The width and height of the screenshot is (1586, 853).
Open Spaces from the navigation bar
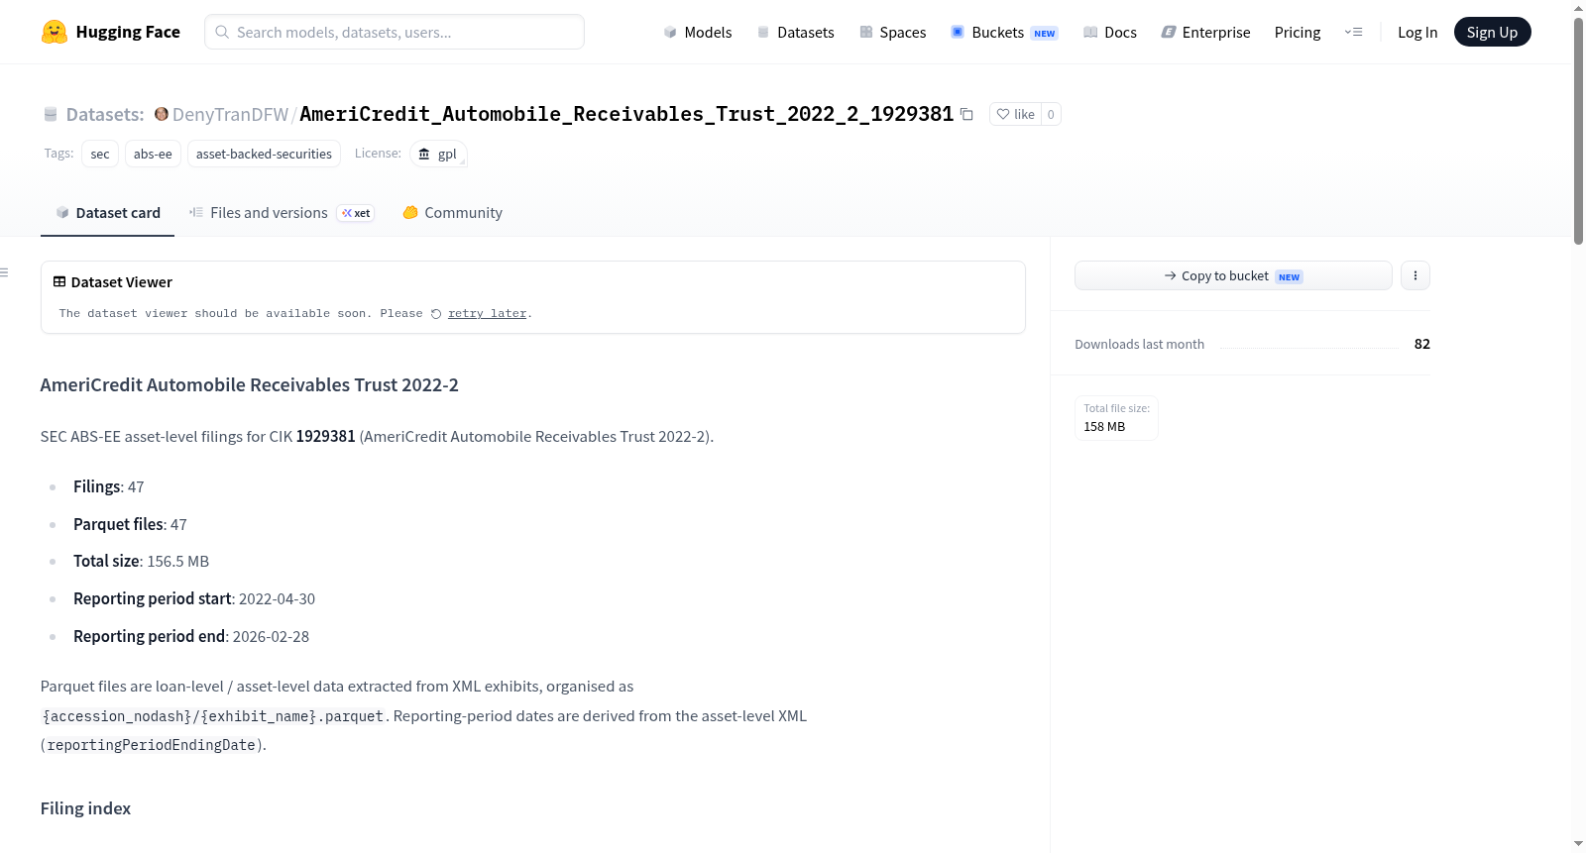893,32
